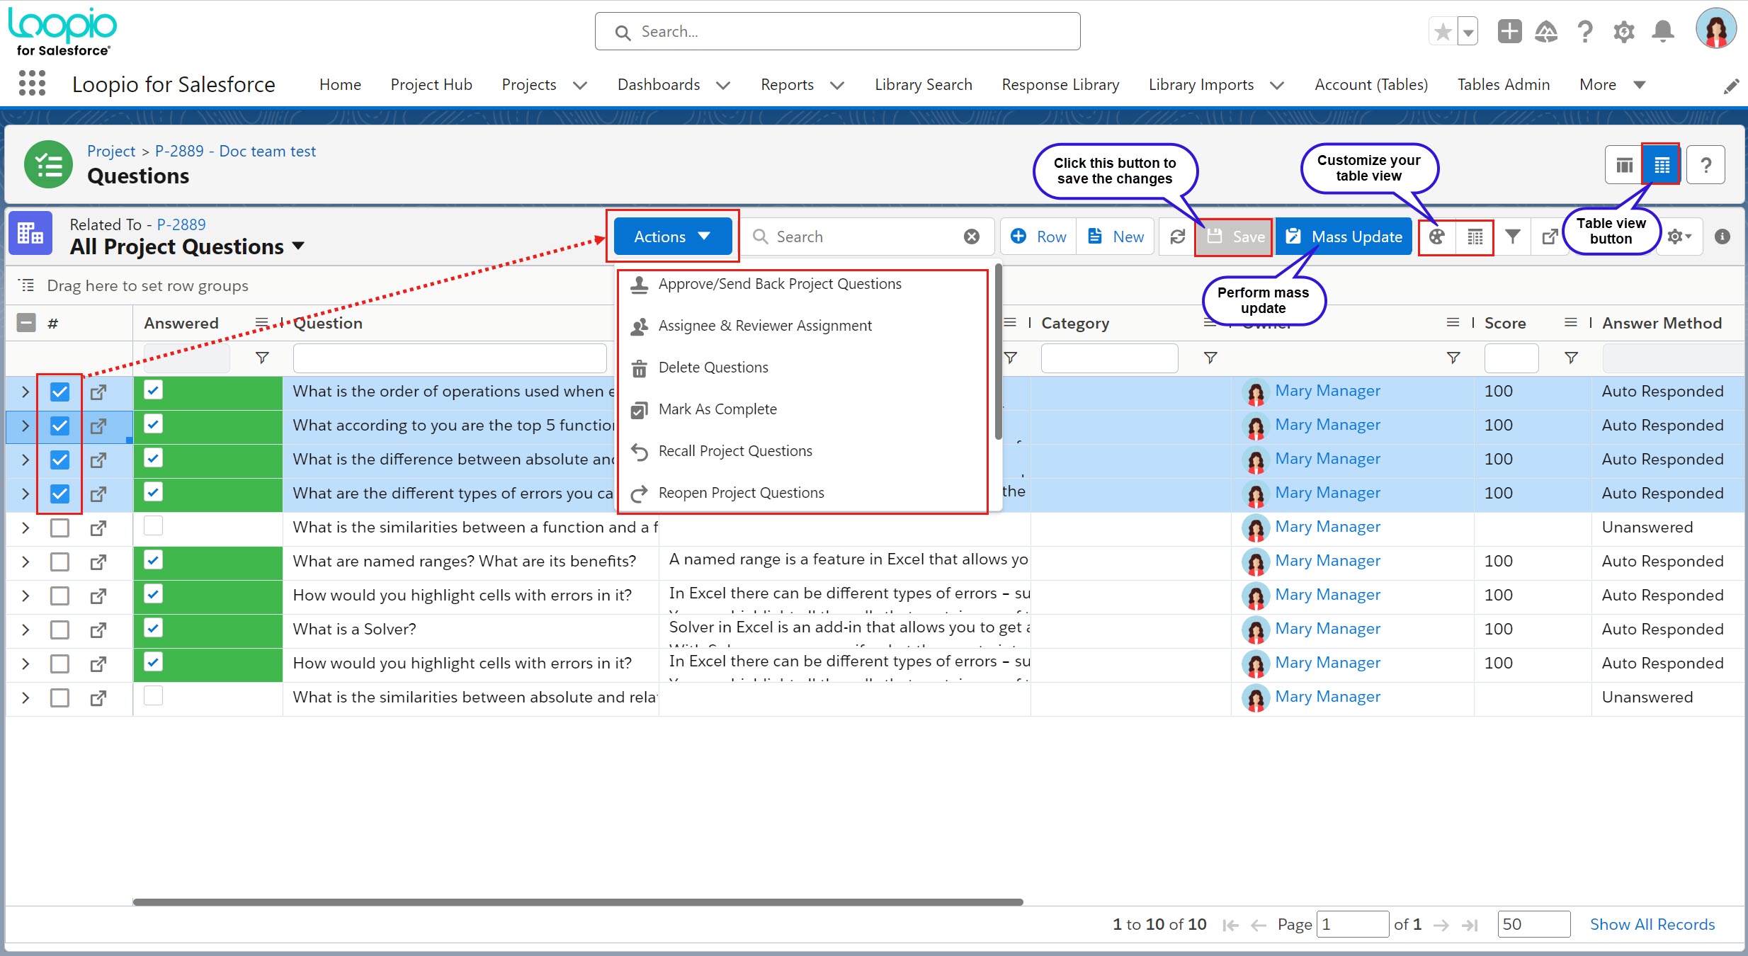The width and height of the screenshot is (1748, 956).
Task: Focus the global Search field
Action: point(837,32)
